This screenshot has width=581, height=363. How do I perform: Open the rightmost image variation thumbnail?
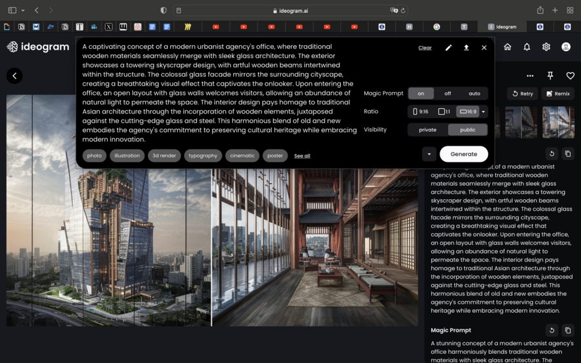coord(558,122)
